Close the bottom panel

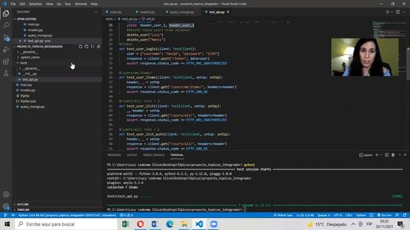(406, 155)
